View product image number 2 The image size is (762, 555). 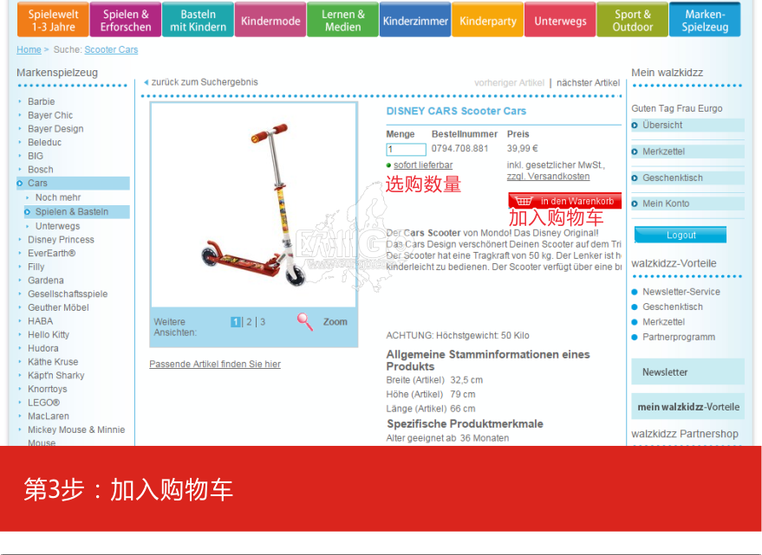249,322
